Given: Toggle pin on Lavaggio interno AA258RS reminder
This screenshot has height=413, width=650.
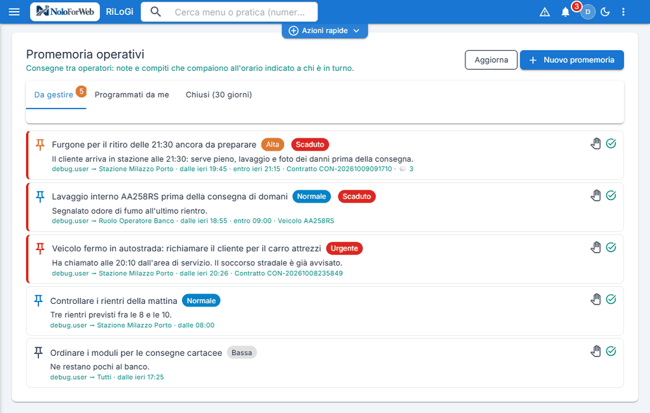Looking at the screenshot, I should point(40,196).
